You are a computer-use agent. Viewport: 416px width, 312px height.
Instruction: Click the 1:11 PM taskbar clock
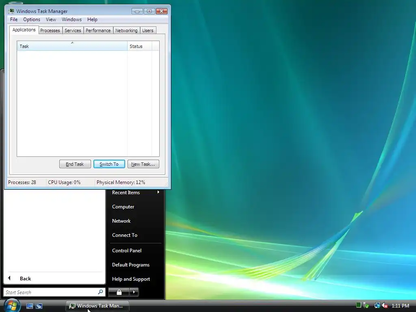click(x=400, y=305)
